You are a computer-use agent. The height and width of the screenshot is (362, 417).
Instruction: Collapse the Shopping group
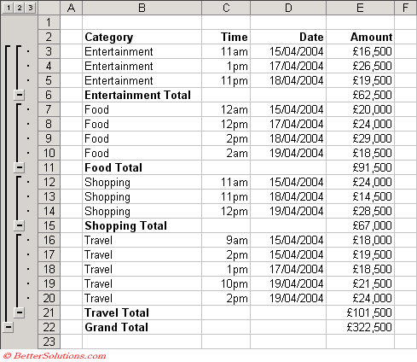click(19, 225)
